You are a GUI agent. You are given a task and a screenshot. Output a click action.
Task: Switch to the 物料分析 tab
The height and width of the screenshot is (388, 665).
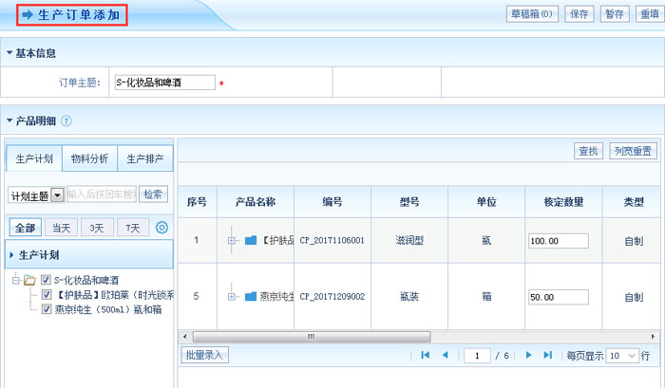point(89,158)
